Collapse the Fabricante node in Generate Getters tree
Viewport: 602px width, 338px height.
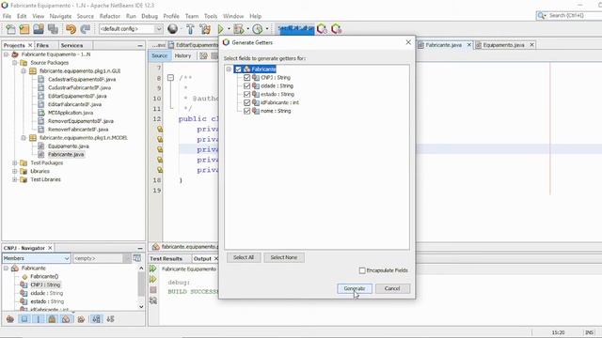click(229, 69)
